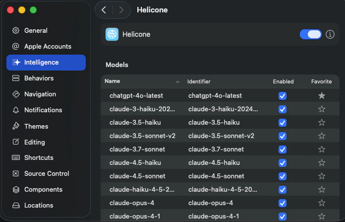Turn off the Helicone provider switch
The width and height of the screenshot is (345, 222).
(x=310, y=34)
